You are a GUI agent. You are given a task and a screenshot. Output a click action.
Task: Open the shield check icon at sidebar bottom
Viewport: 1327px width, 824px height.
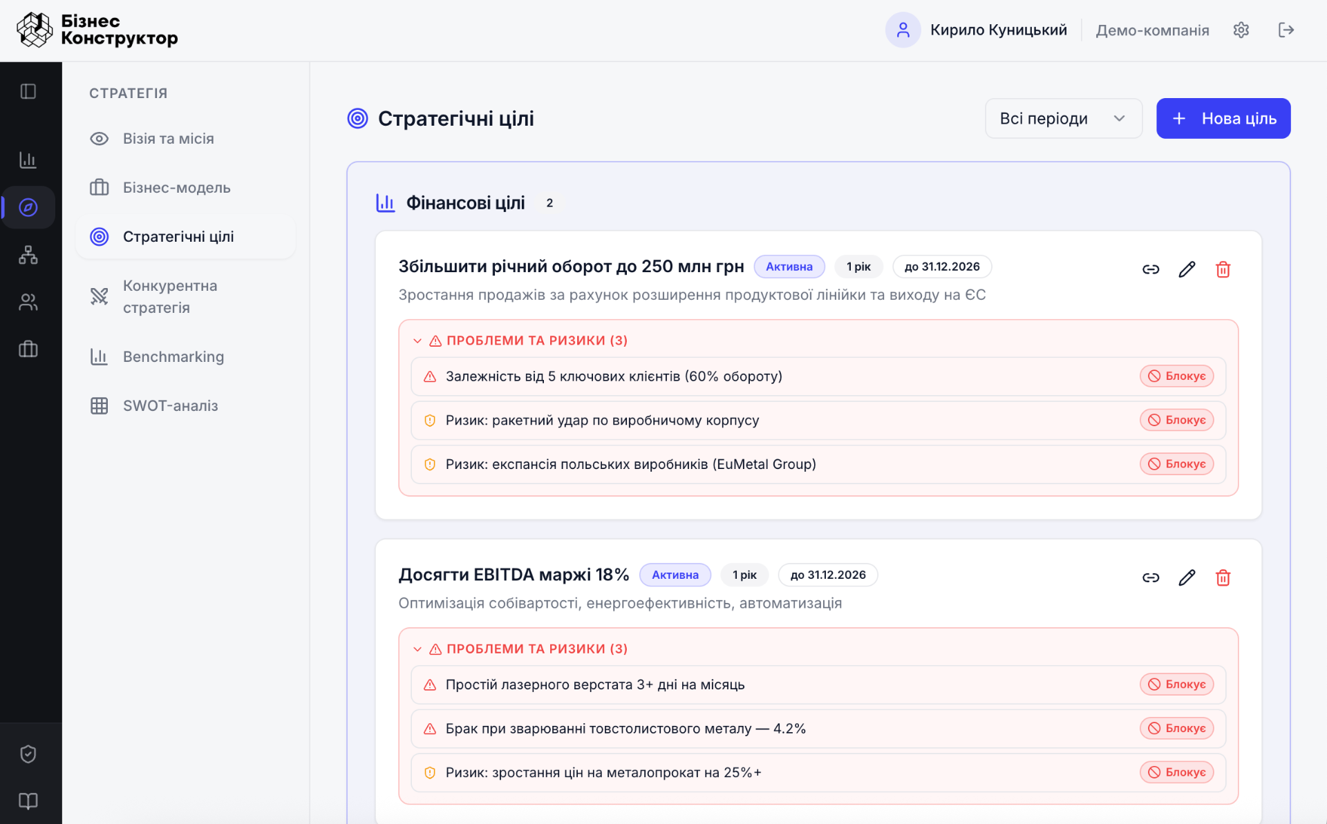click(28, 754)
